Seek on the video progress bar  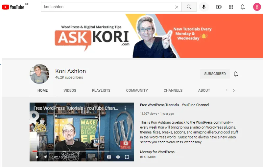tap(82, 151)
